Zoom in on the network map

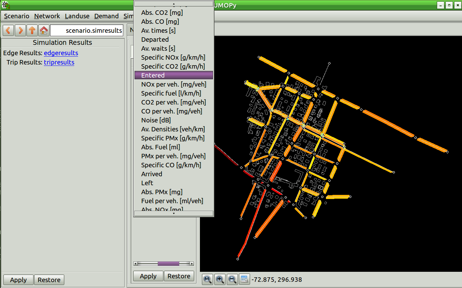(220, 279)
